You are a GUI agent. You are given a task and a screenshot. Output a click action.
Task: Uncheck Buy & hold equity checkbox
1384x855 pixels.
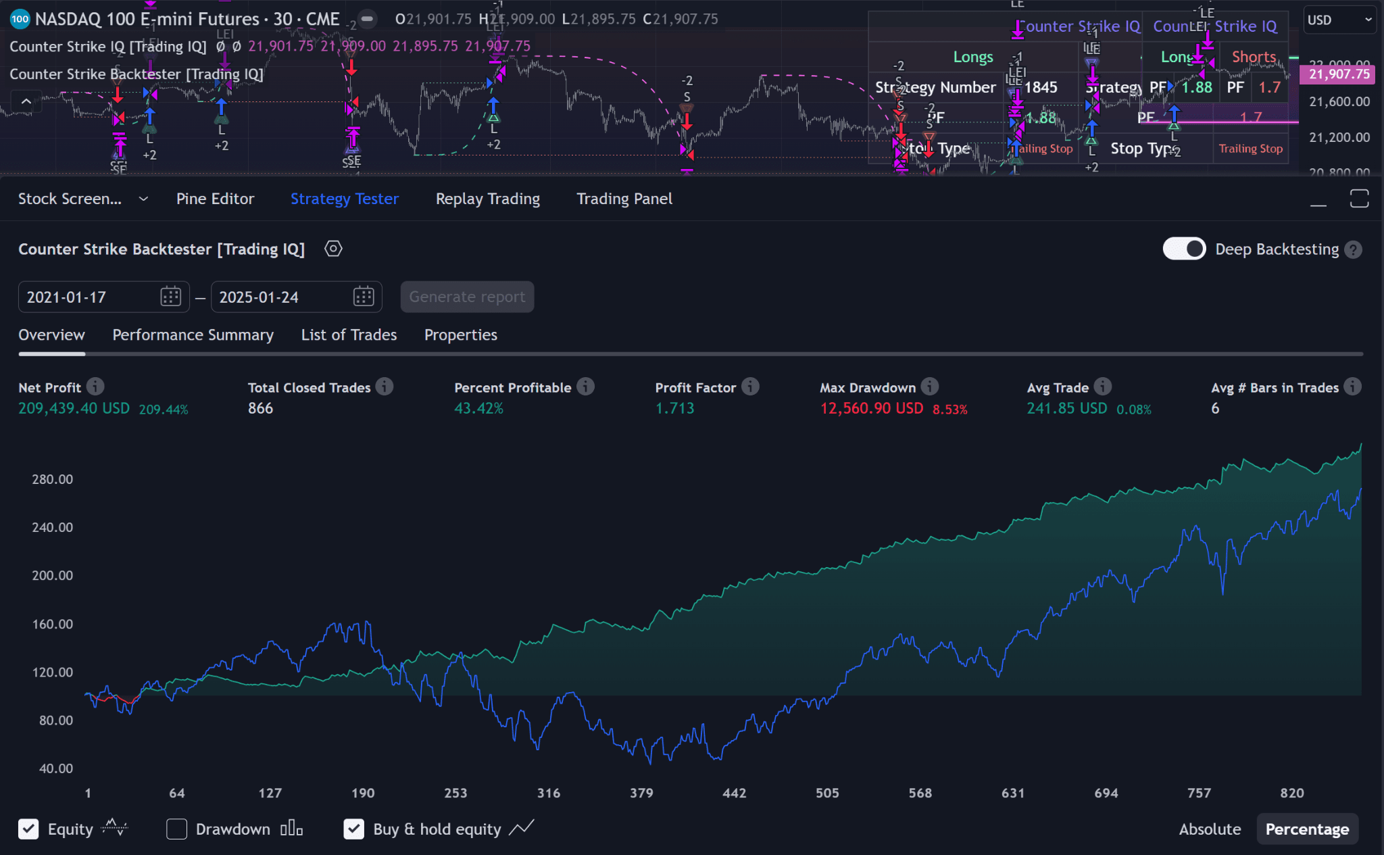pos(354,829)
